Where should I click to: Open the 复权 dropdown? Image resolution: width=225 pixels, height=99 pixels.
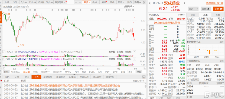pyautogui.click(x=87, y=2)
